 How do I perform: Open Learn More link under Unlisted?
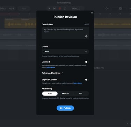[51, 67]
